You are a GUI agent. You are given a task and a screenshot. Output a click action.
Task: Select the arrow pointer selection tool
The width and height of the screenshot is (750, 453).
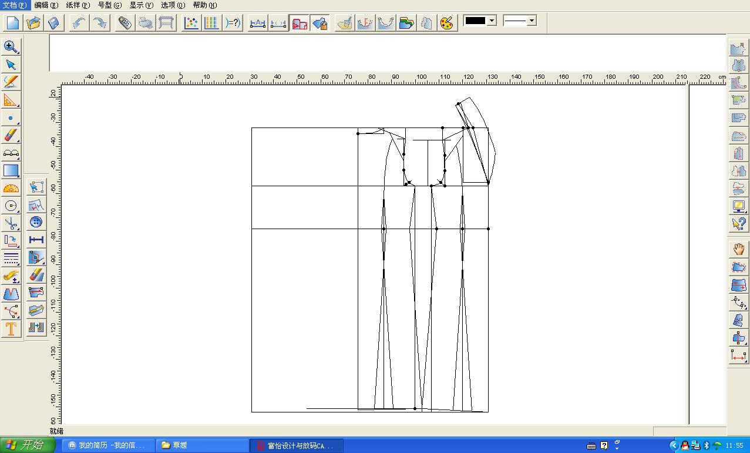coord(11,64)
